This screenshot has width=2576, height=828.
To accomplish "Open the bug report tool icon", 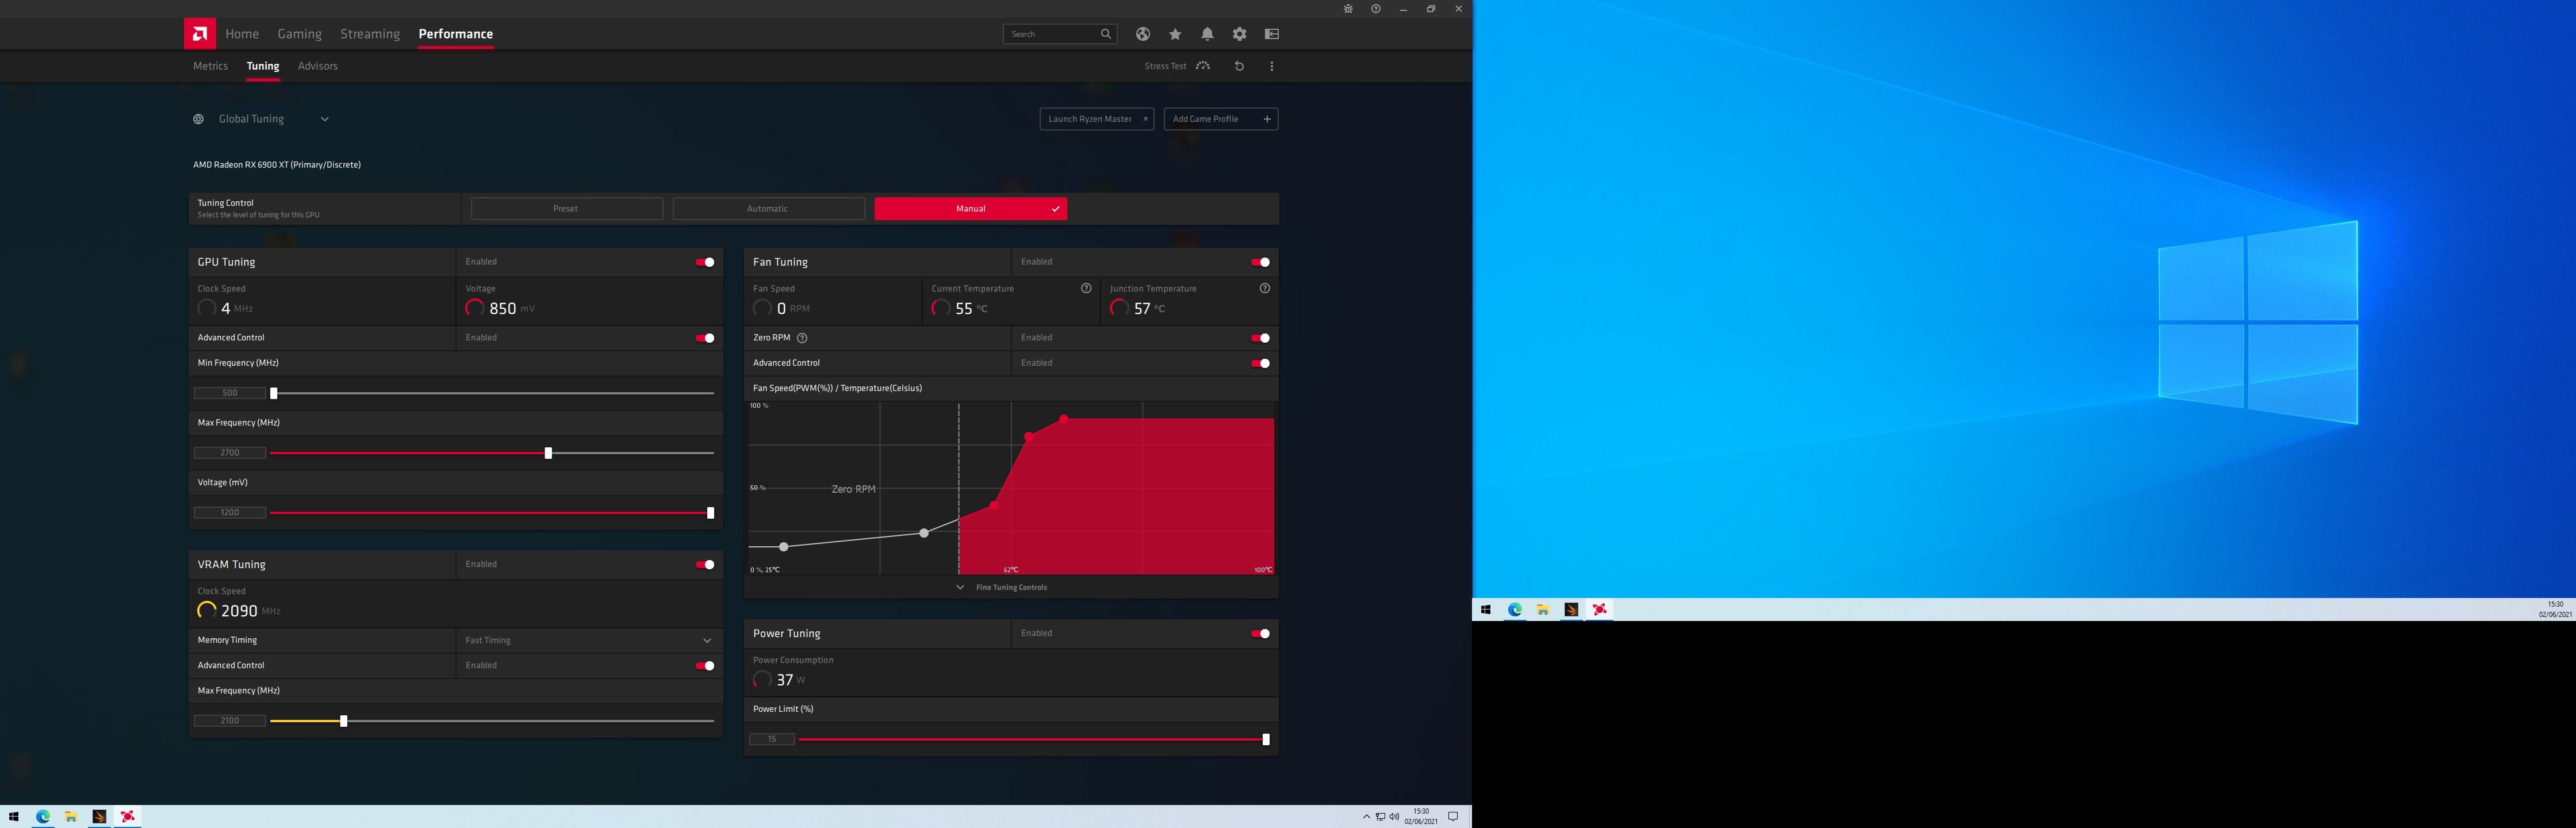I will pyautogui.click(x=1348, y=9).
